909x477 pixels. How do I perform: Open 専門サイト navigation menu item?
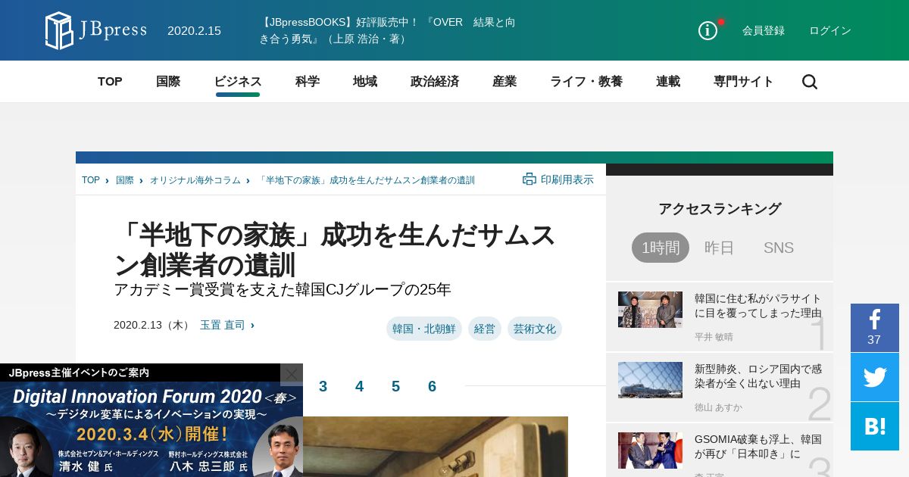[744, 82]
